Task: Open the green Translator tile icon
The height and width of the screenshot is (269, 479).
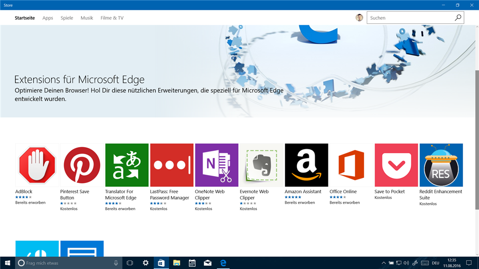Action: click(x=127, y=165)
